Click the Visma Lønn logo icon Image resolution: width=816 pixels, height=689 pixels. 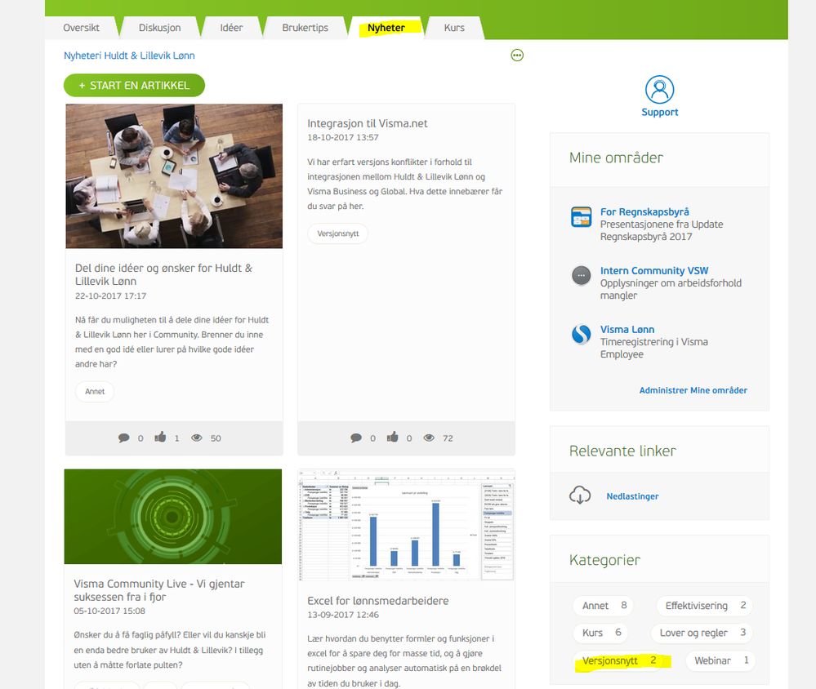tap(581, 335)
